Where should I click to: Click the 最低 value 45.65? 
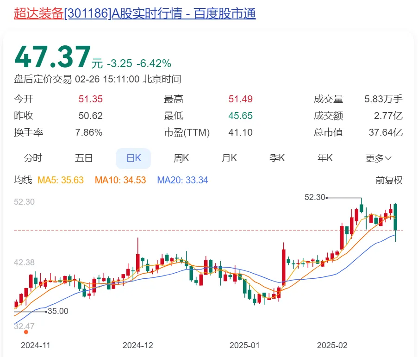pos(240,116)
